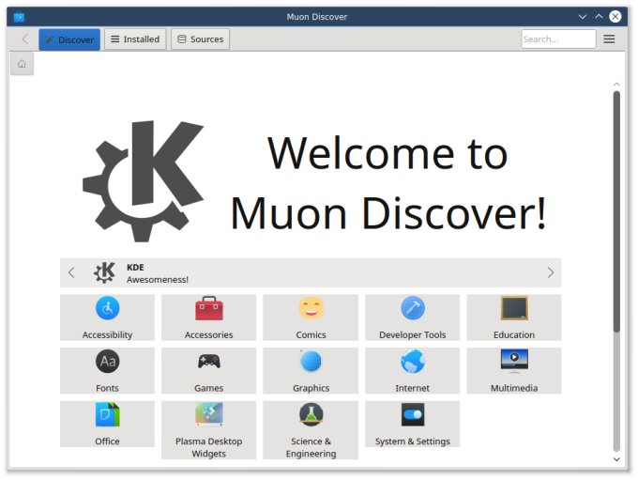Click the Education label text
Viewport: 638px width, 480px height.
pos(514,334)
